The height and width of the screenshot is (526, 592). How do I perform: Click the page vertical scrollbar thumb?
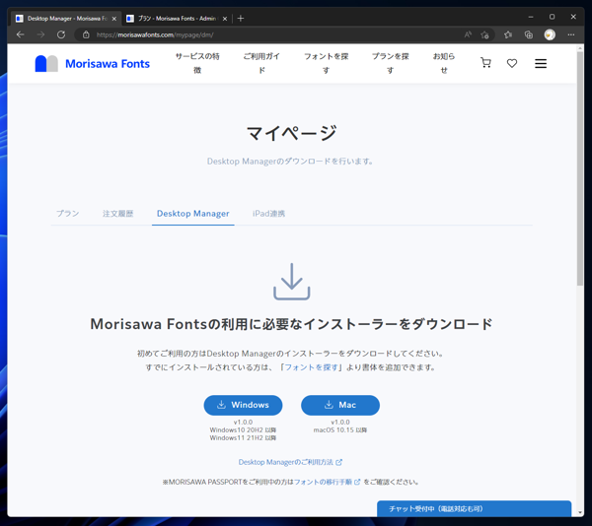click(580, 168)
